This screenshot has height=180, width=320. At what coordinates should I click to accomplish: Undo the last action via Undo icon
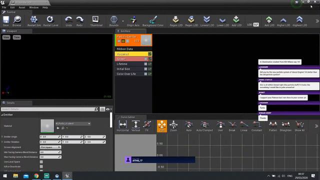pyautogui.click(x=68, y=21)
